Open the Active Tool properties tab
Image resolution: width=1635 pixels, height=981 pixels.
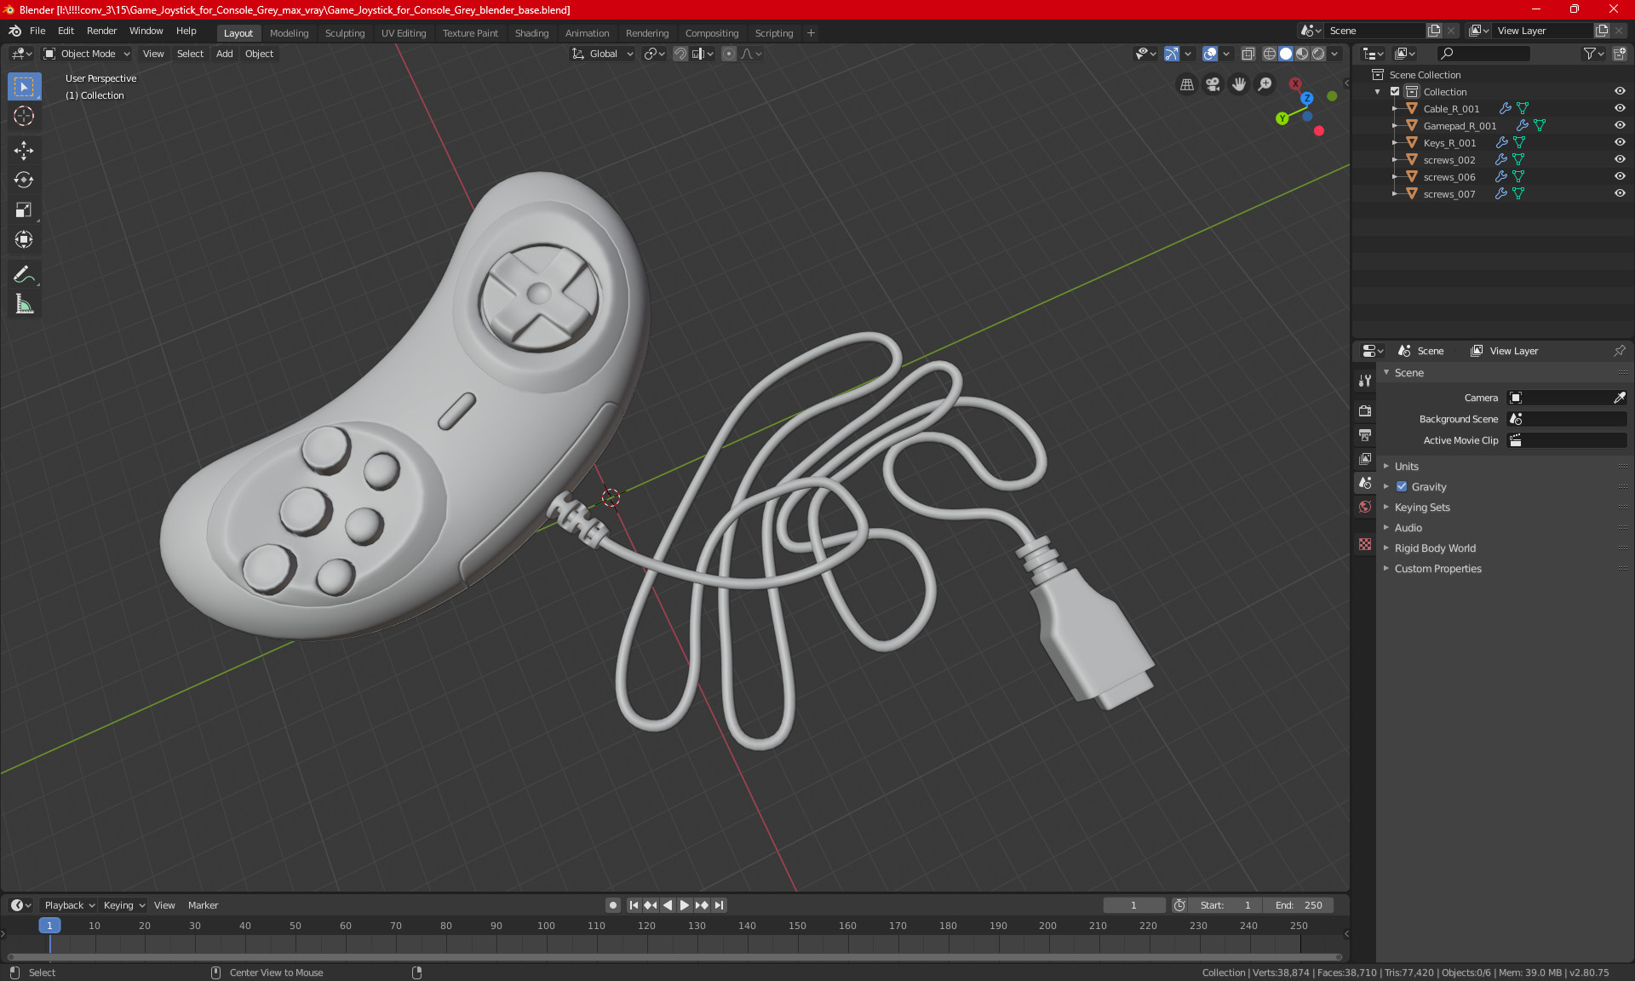coord(1365,381)
